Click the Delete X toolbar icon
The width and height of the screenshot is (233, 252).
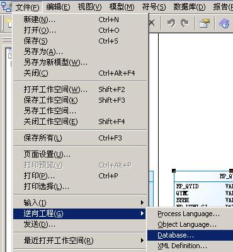(x=152, y=23)
